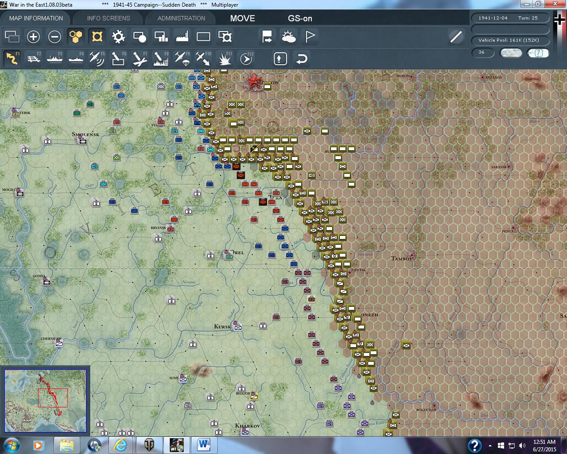Open Internet Explorer from taskbar
Image resolution: width=567 pixels, height=454 pixels.
[120, 445]
